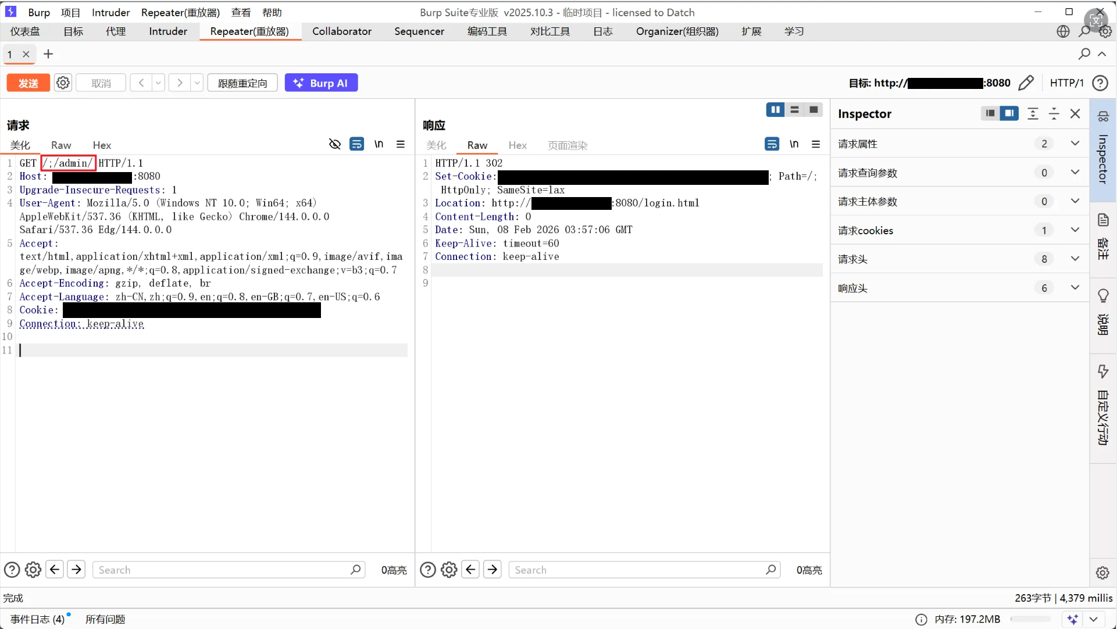Screen dimensions: 1117x629
Task: Toggle response word wrap icon
Action: (x=772, y=144)
